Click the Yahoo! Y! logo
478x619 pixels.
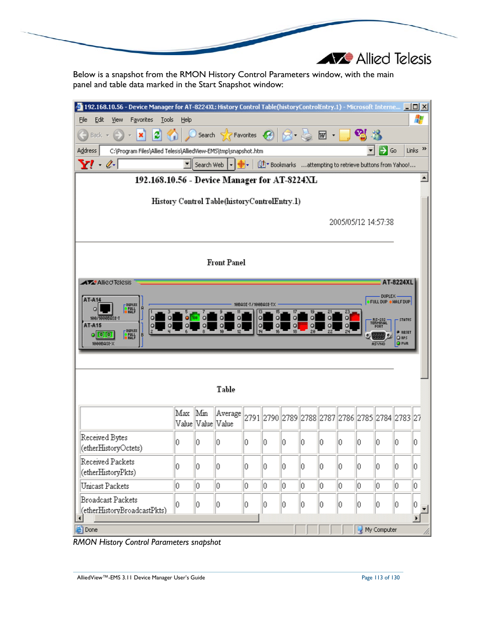point(86,164)
